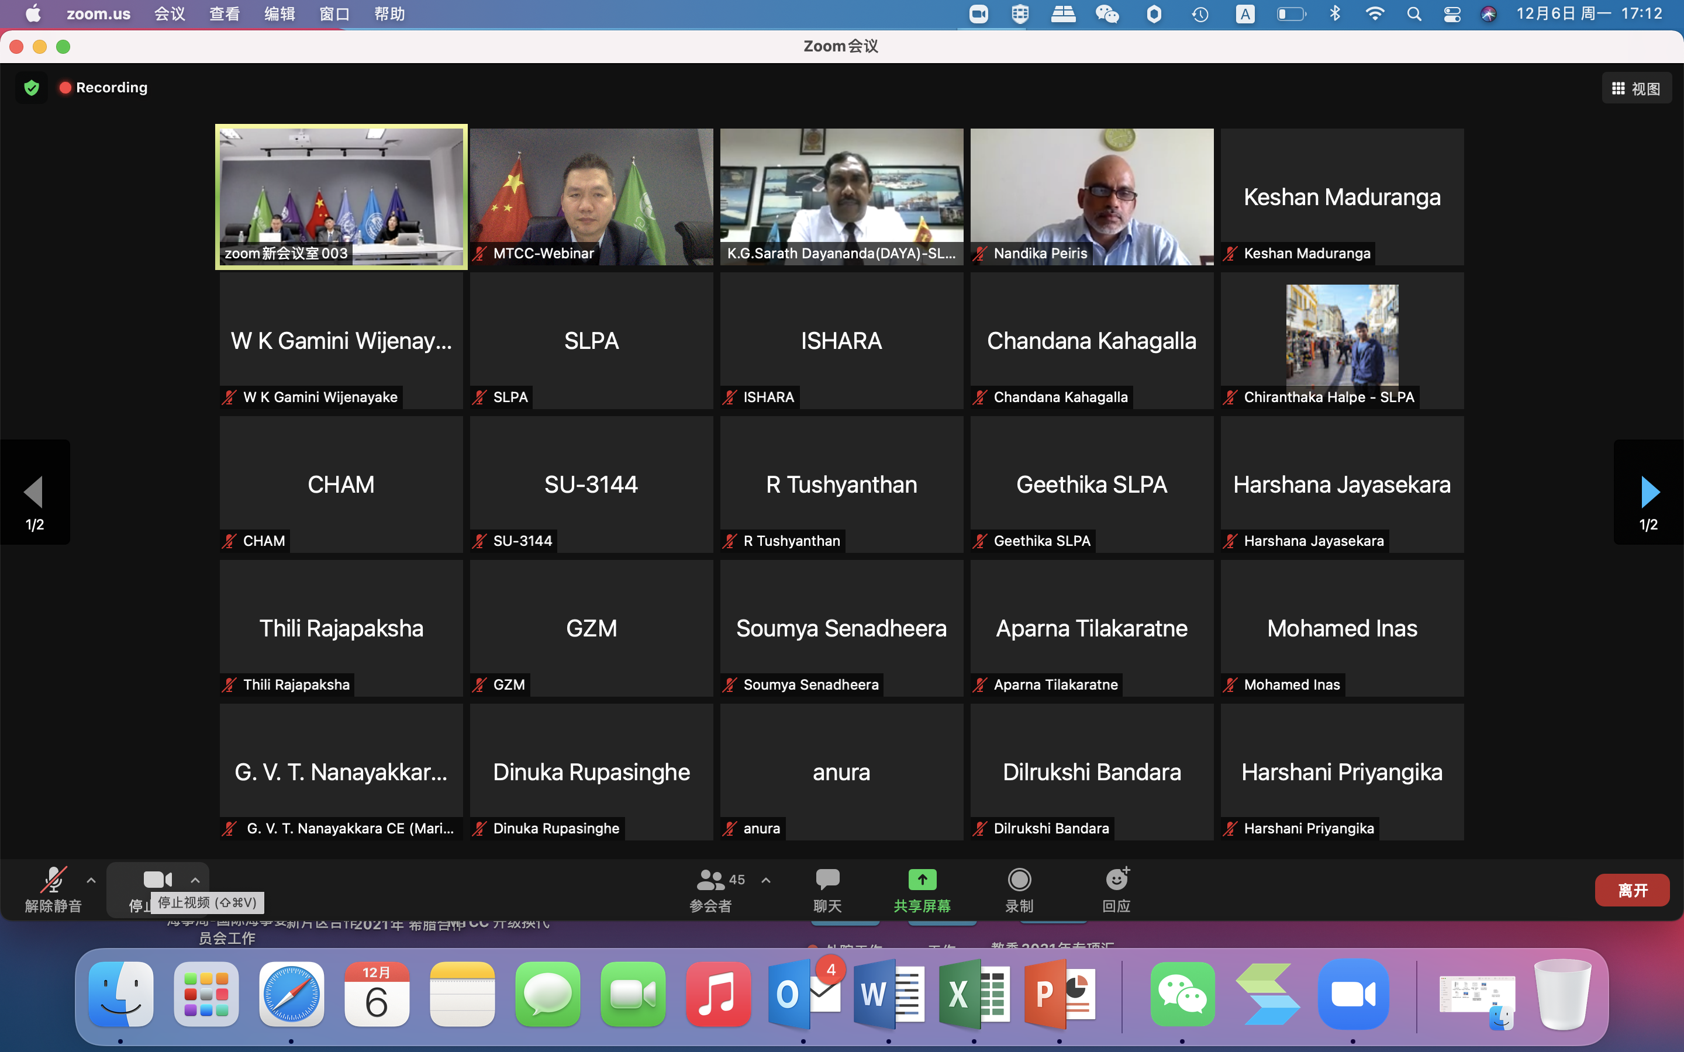Expand audio options arrow beside microphone
This screenshot has height=1052, width=1684.
pos(91,880)
